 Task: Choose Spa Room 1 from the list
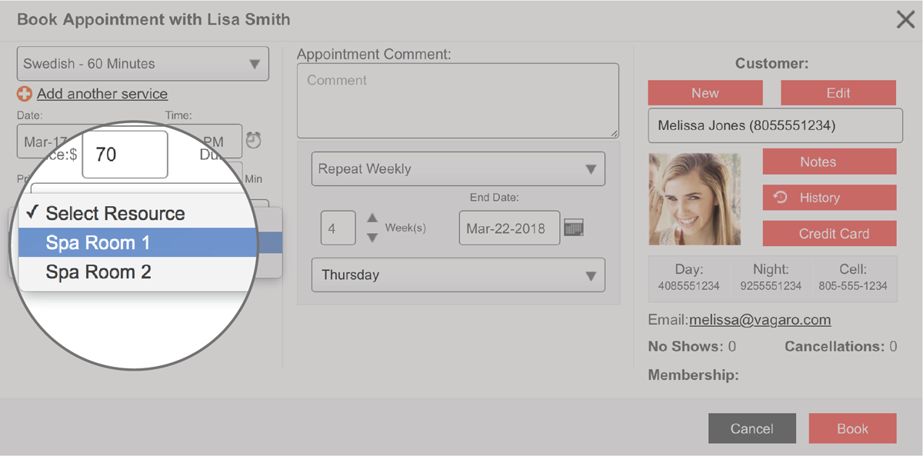[x=98, y=243]
